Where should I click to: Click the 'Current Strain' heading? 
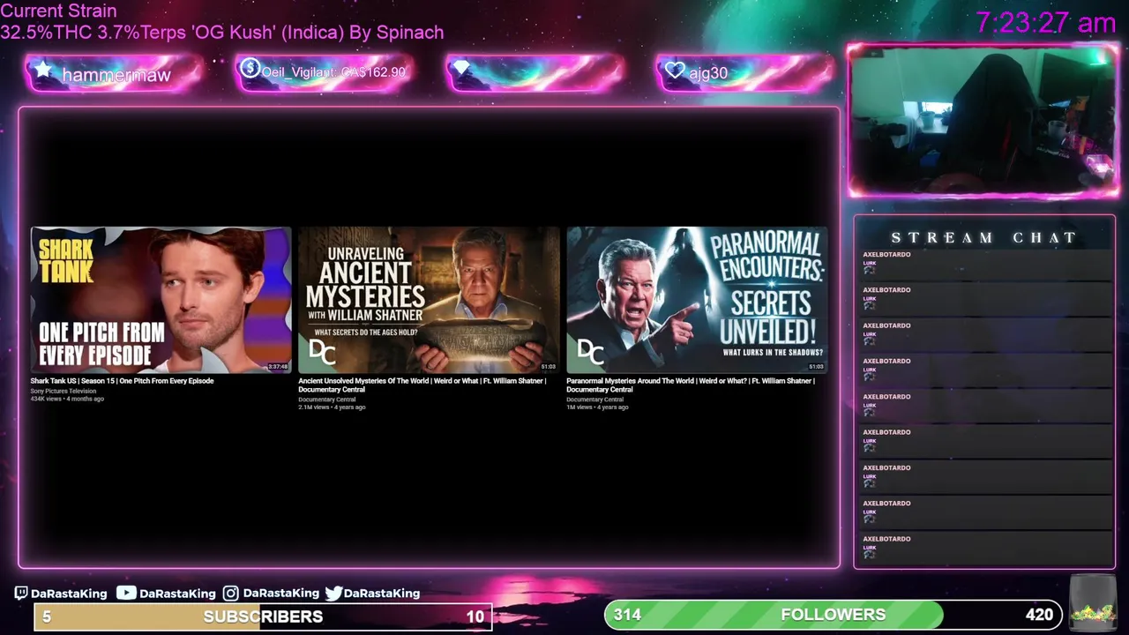click(58, 11)
